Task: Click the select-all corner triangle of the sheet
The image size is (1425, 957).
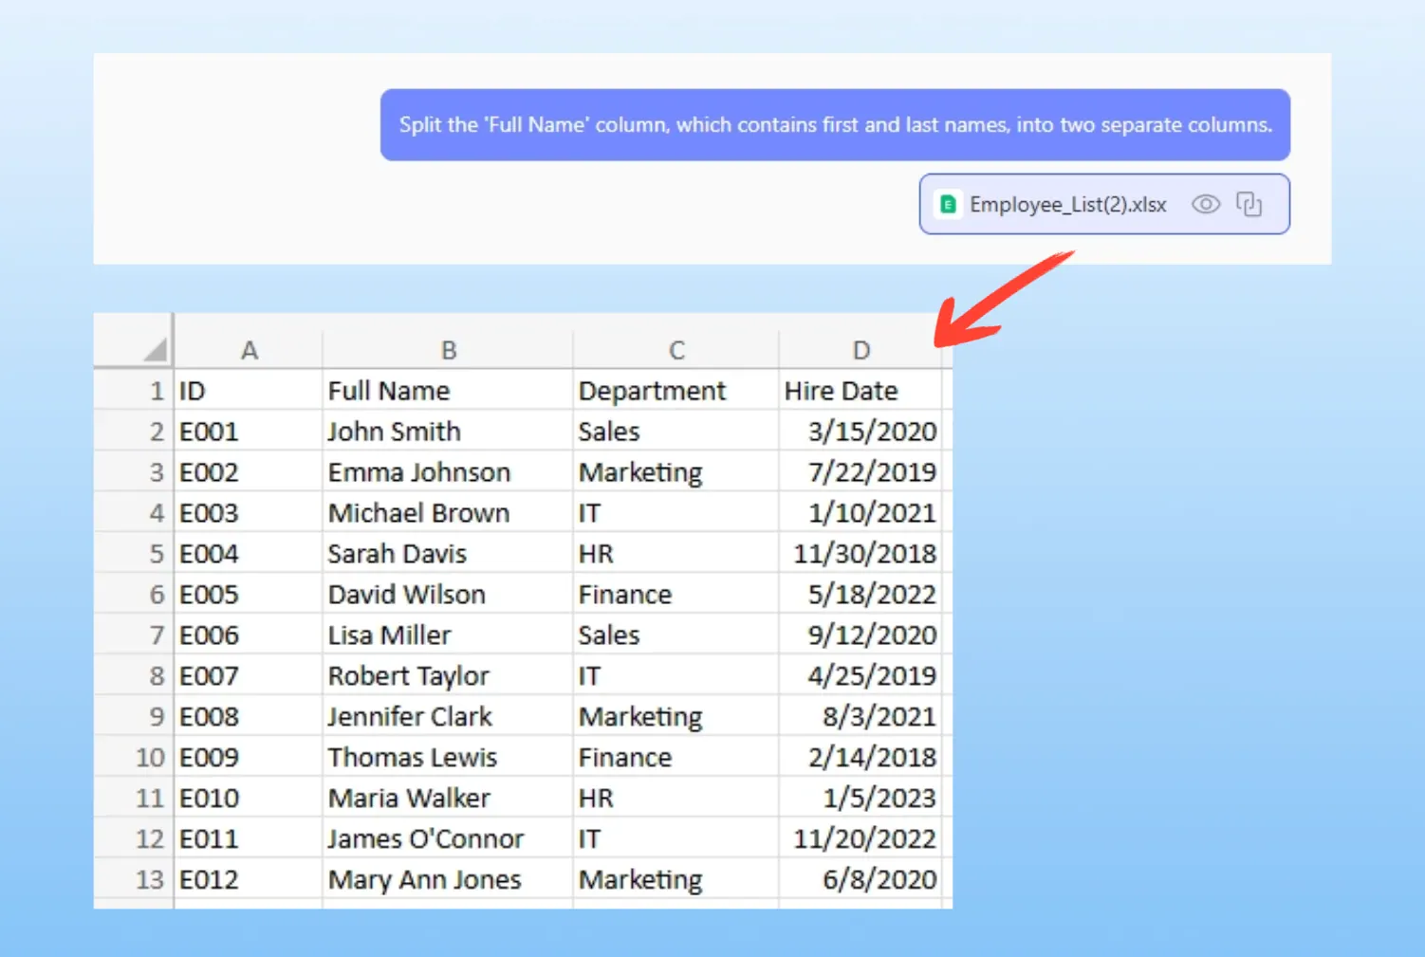Action: 155,351
